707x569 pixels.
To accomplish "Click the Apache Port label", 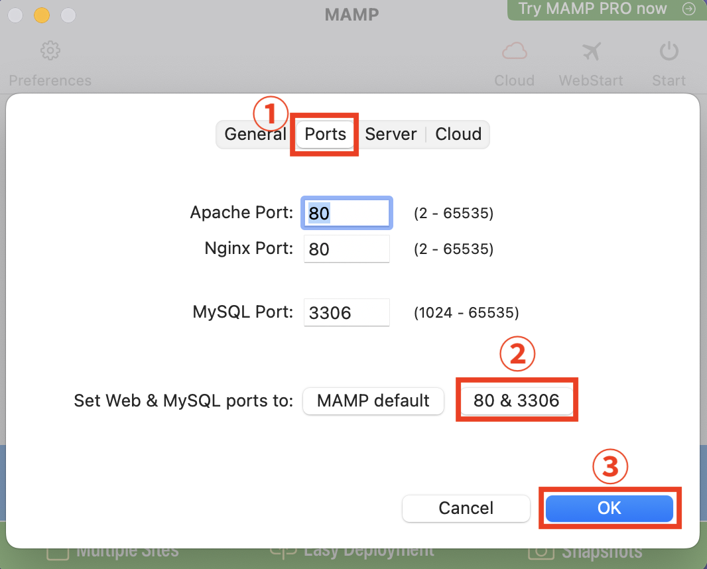I will (241, 212).
